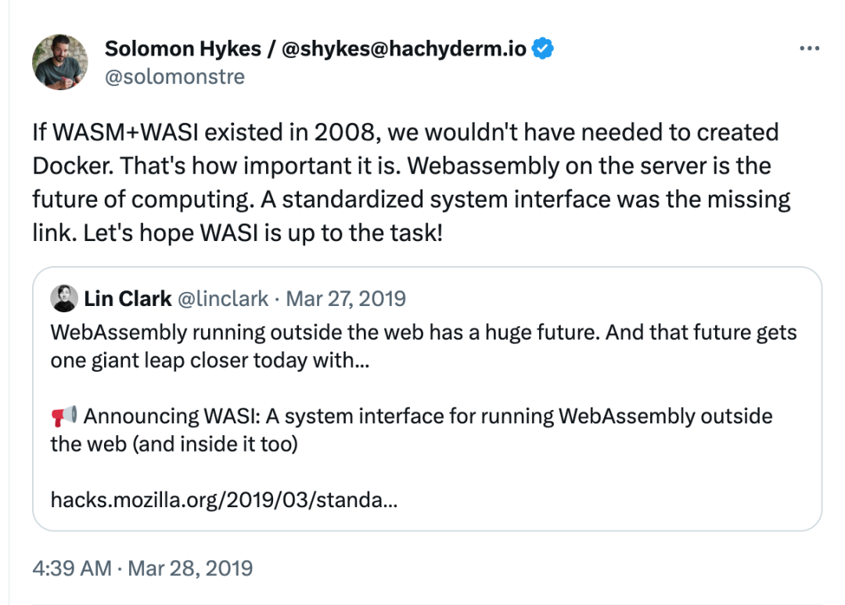The width and height of the screenshot is (845, 605).
Task: Open the tweet's three-dot more menu
Action: 808,49
